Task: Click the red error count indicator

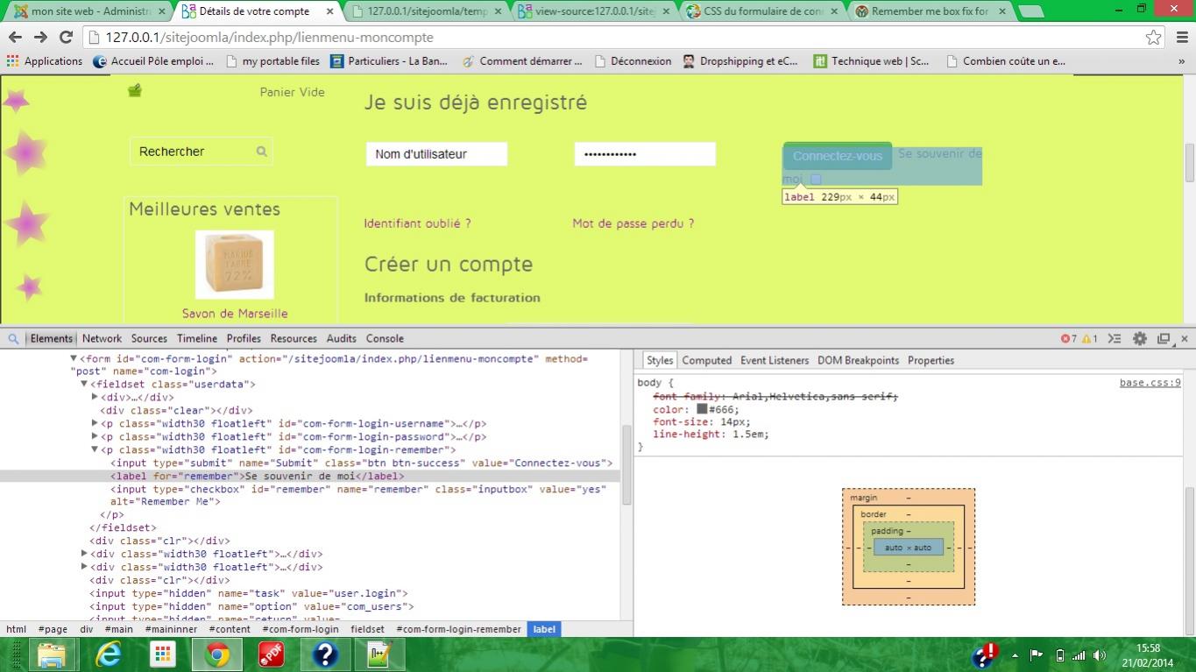Action: (x=1069, y=339)
